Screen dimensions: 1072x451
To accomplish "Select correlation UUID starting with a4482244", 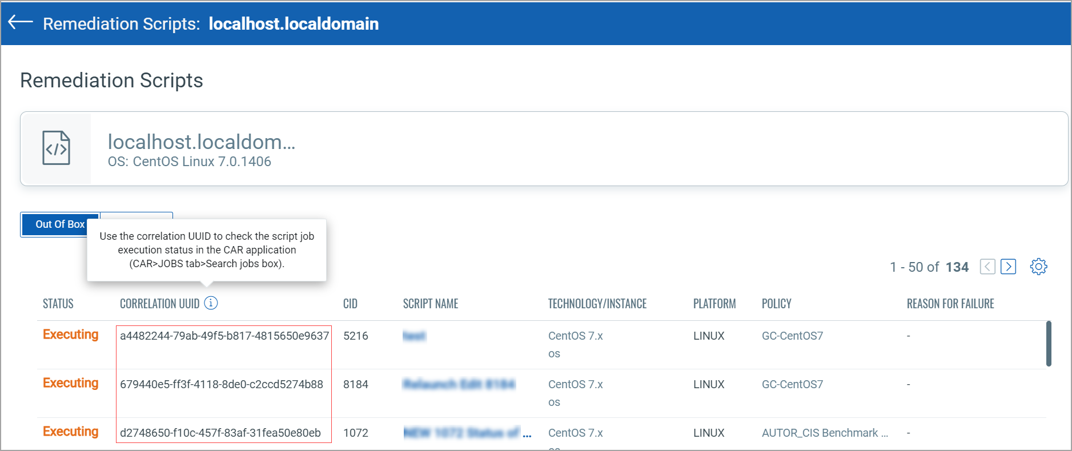I will click(x=224, y=336).
